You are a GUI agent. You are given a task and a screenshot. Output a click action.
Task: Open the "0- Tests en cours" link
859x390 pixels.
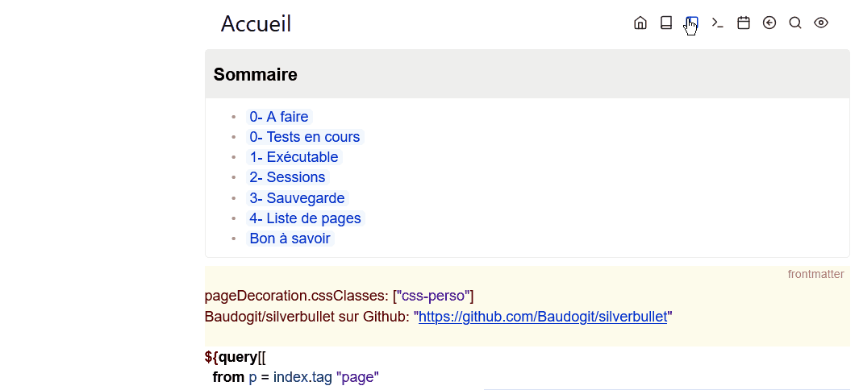point(304,137)
